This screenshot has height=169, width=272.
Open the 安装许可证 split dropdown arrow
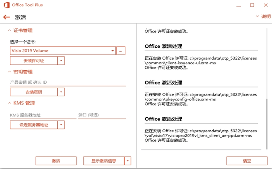point(61,61)
